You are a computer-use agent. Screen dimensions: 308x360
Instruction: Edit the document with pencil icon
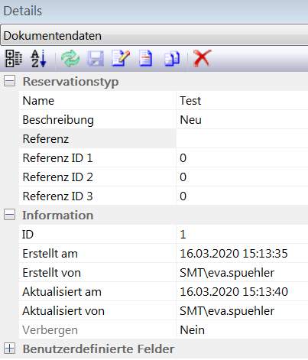[x=121, y=59]
